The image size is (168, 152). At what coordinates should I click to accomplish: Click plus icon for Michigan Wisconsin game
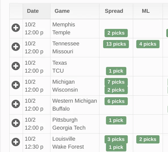click(x=16, y=85)
